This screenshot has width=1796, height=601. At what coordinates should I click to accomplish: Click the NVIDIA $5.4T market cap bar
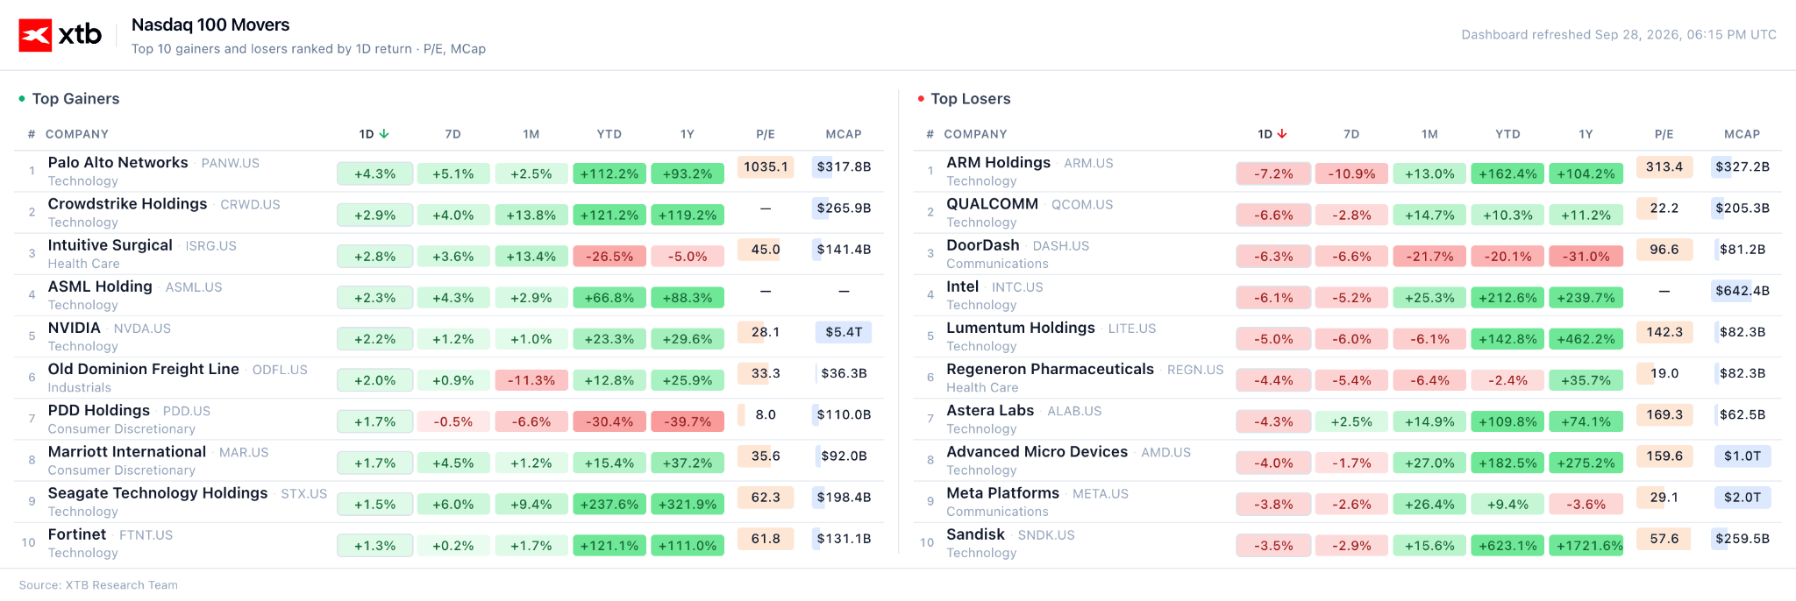(844, 332)
